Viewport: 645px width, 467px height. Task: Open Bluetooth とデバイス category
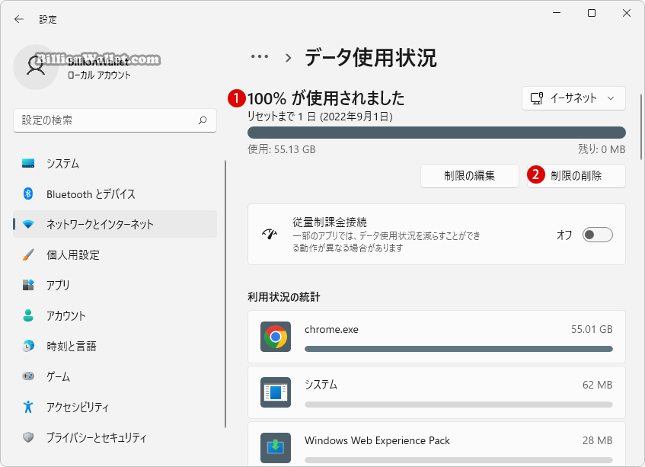coord(115,194)
